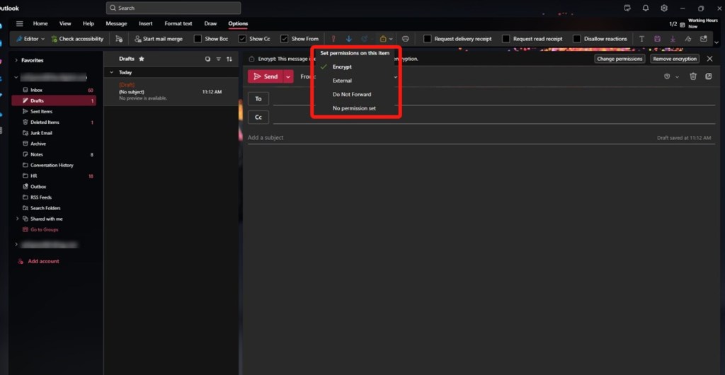Expand the Send button dropdown arrow
This screenshot has height=375, width=725.
288,76
